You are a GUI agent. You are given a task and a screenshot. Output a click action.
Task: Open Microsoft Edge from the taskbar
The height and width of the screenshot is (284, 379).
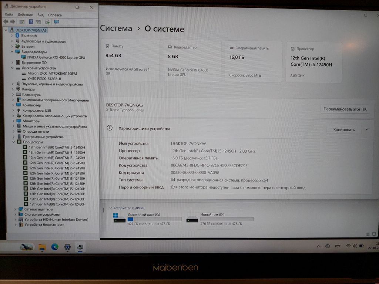click(55, 247)
